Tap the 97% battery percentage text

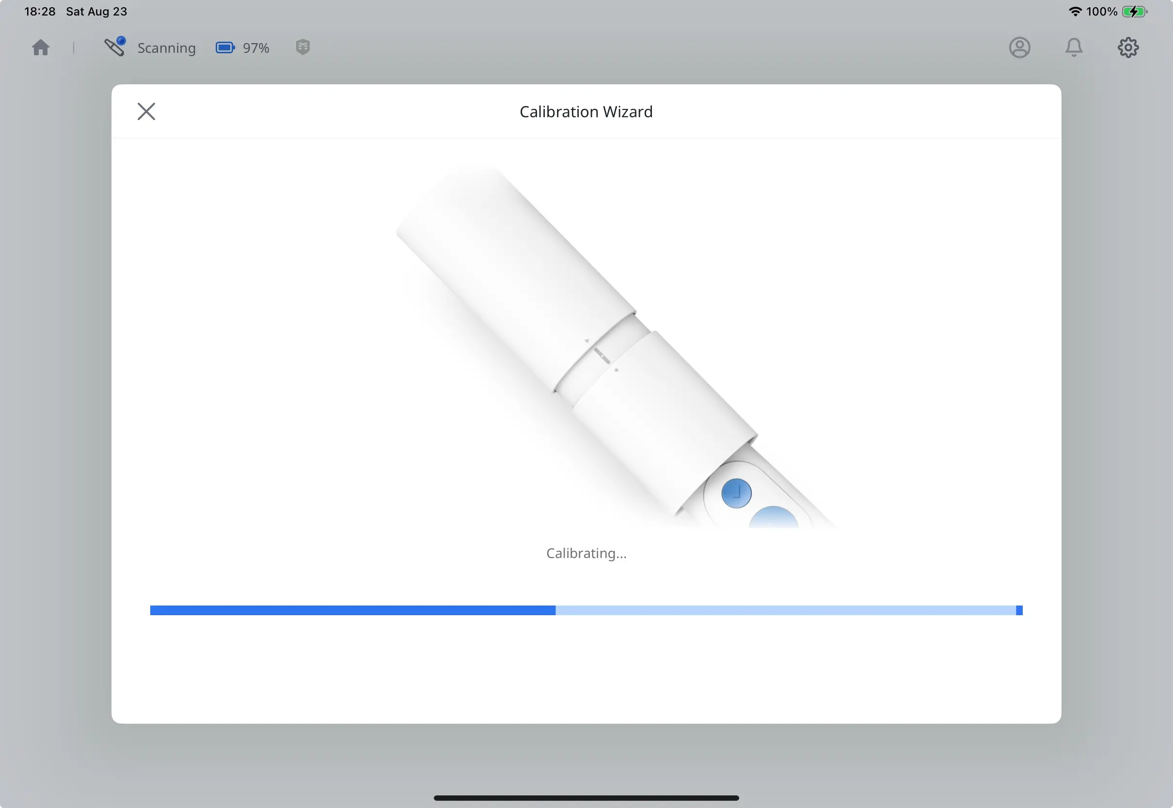pos(255,48)
